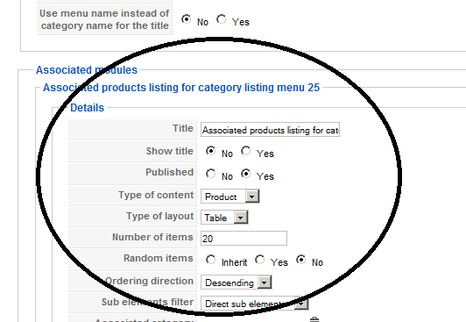Click the trash icon near Associated category
The image size is (466, 322).
314,319
